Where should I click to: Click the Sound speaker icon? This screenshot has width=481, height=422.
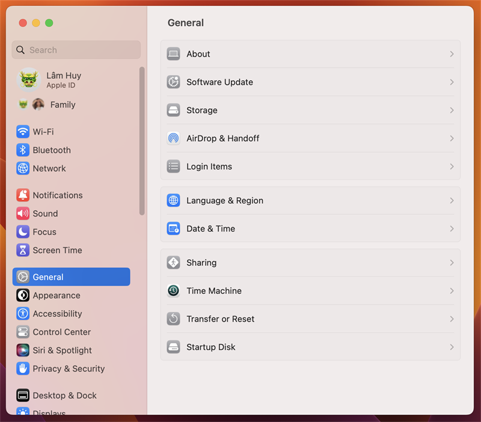tap(23, 213)
